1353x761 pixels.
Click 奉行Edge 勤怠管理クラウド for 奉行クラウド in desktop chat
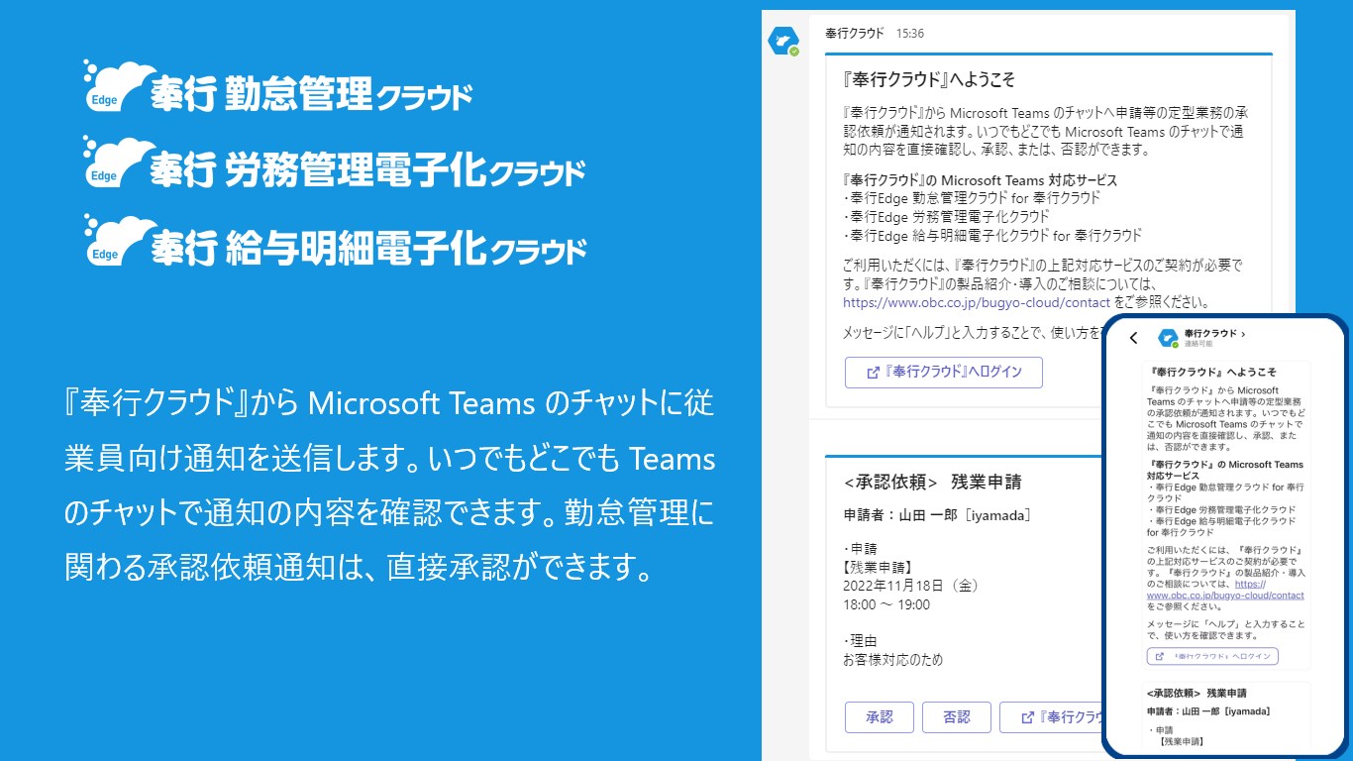pos(972,197)
